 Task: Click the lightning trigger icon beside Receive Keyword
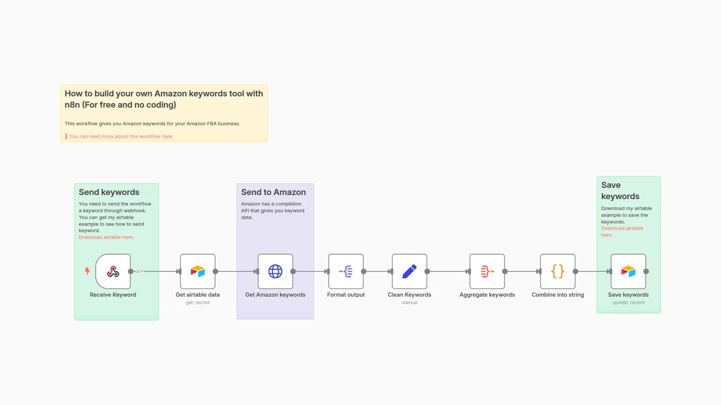point(87,270)
